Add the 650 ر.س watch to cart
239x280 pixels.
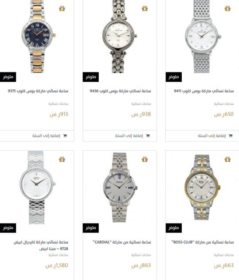(215, 136)
